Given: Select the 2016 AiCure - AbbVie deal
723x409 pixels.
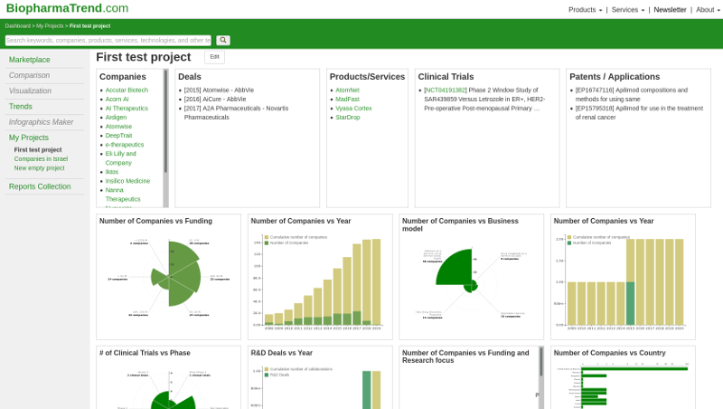Looking at the screenshot, I should click(x=215, y=100).
